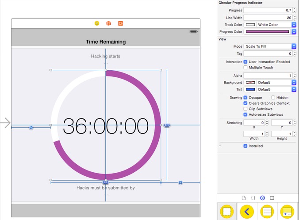Click the storyboard entry point arrow
Image resolution: width=299 pixels, height=220 pixels.
coord(5,123)
